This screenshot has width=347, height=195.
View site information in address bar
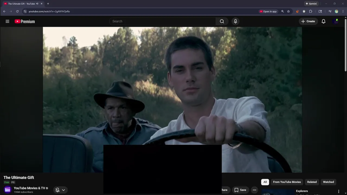click(x=25, y=11)
